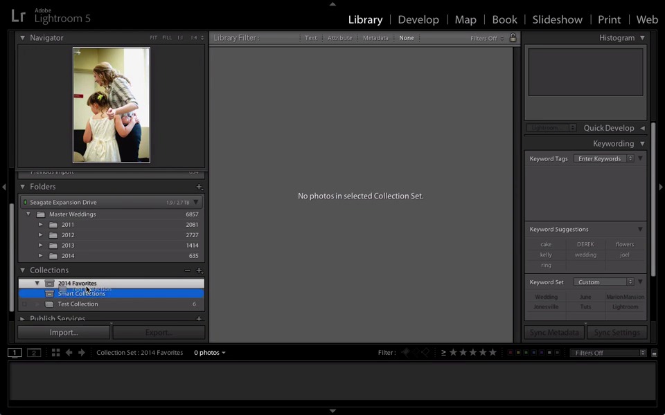
Task: Hide left panel with edge arrow
Action: 4,187
